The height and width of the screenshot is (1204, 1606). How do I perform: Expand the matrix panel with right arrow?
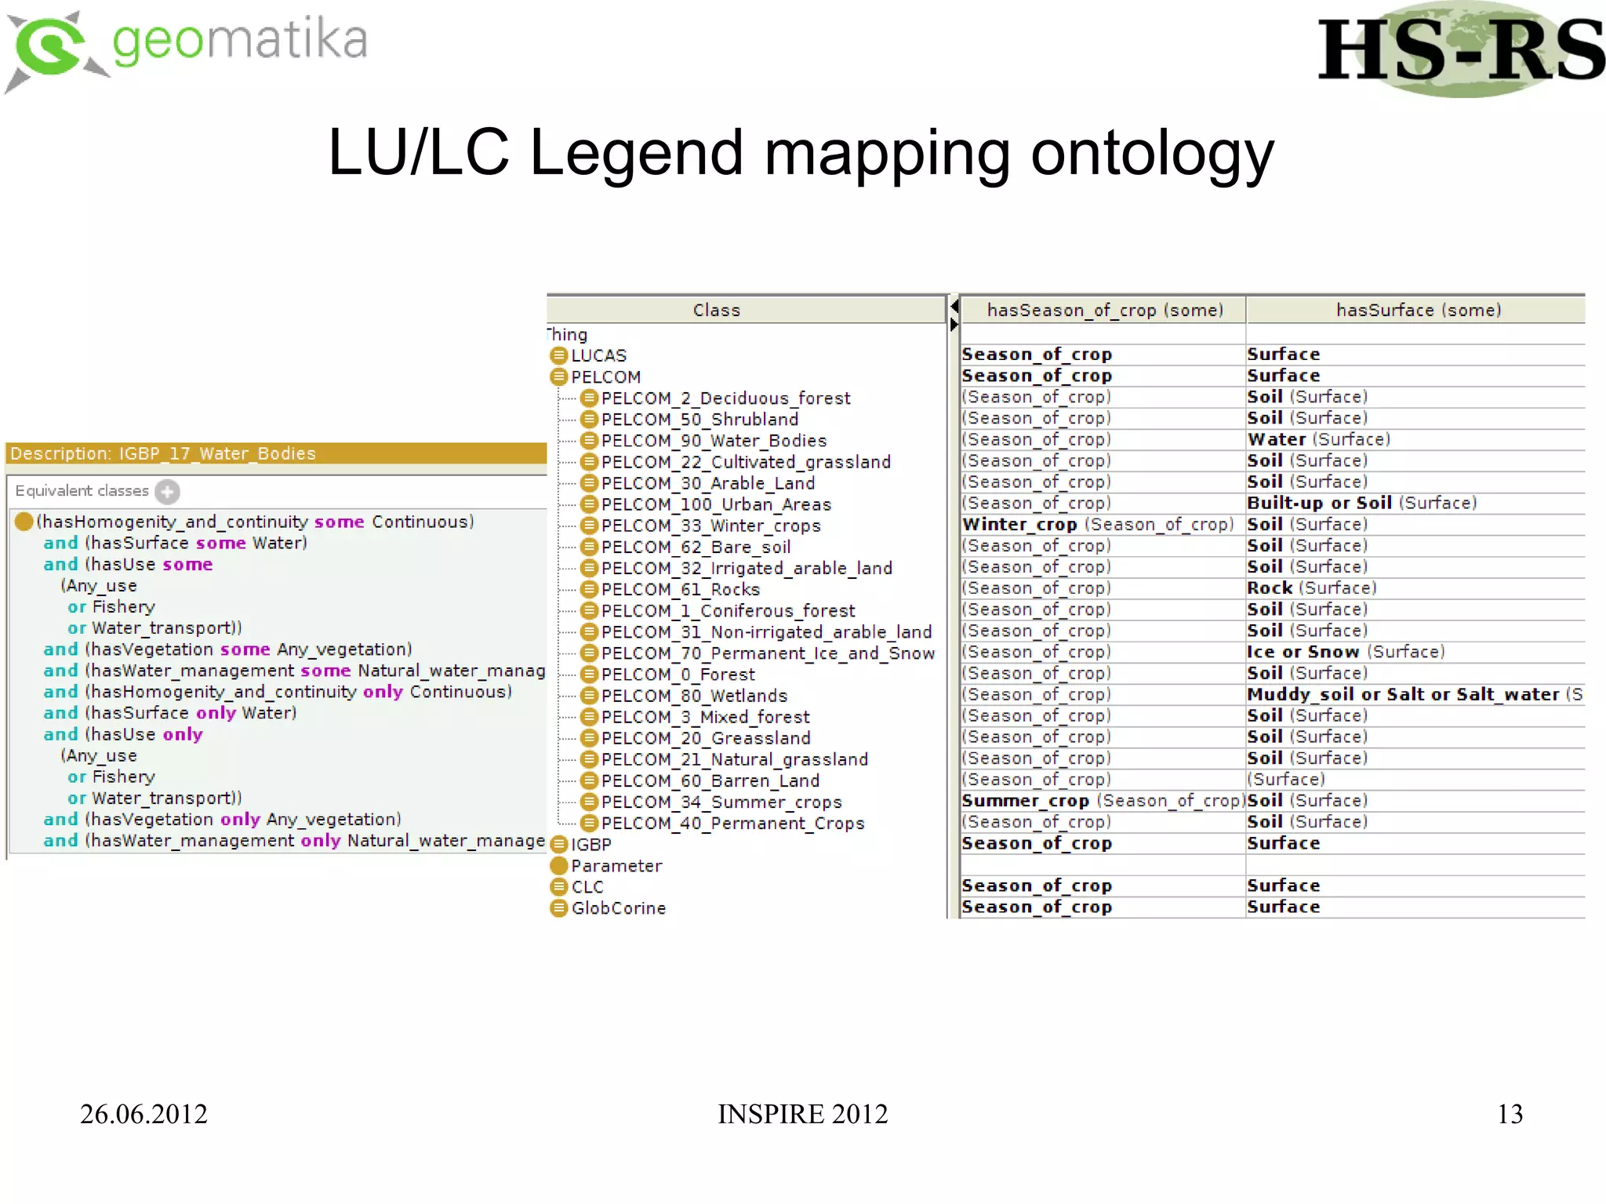pos(954,324)
